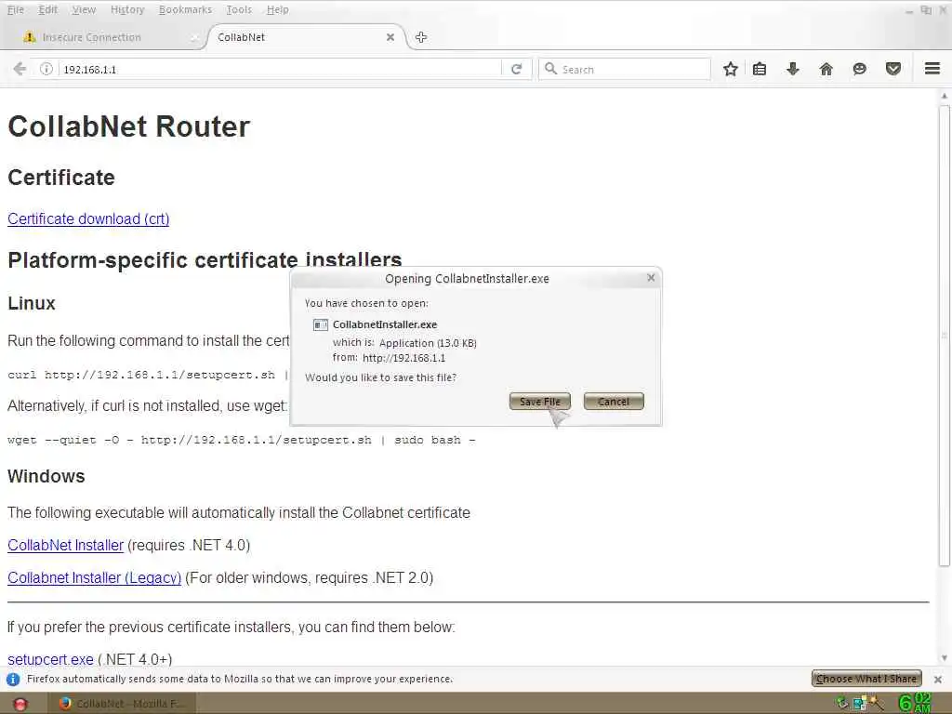Screen dimensions: 952x714
Task: Click the CollabnetInstaller.exe file icon
Action: click(321, 324)
